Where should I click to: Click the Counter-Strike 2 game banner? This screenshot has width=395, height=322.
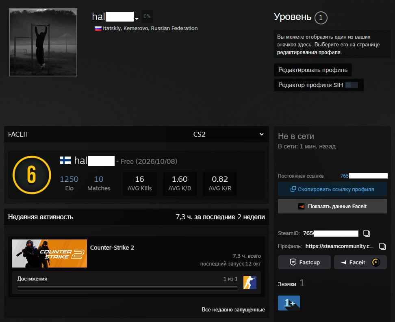[x=50, y=253]
